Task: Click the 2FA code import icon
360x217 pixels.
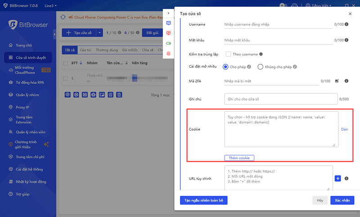Action: pos(337,81)
